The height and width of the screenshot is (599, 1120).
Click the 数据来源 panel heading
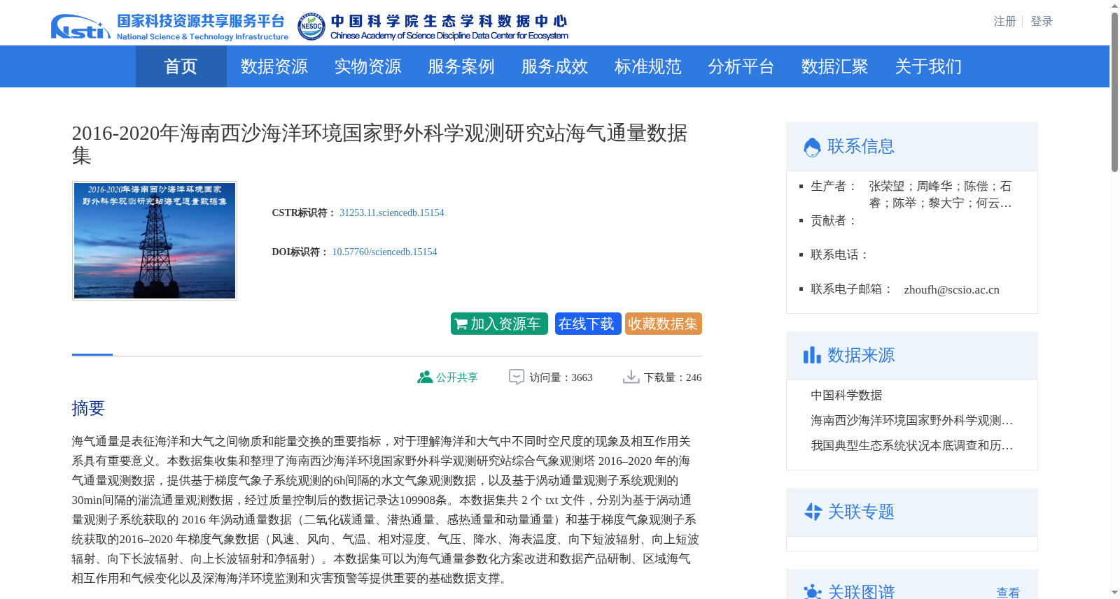tap(861, 356)
